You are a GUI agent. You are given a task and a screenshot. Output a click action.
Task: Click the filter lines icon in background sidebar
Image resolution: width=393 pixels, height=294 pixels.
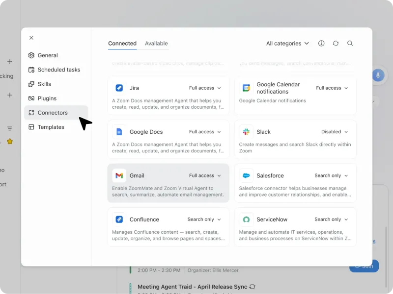pos(10,128)
